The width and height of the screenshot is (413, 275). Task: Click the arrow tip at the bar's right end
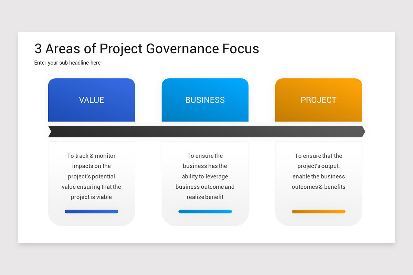coord(362,131)
